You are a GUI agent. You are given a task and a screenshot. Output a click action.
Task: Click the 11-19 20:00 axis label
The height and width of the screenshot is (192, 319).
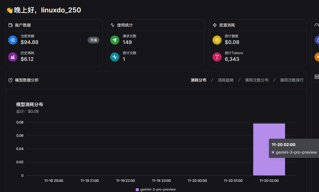point(54,181)
